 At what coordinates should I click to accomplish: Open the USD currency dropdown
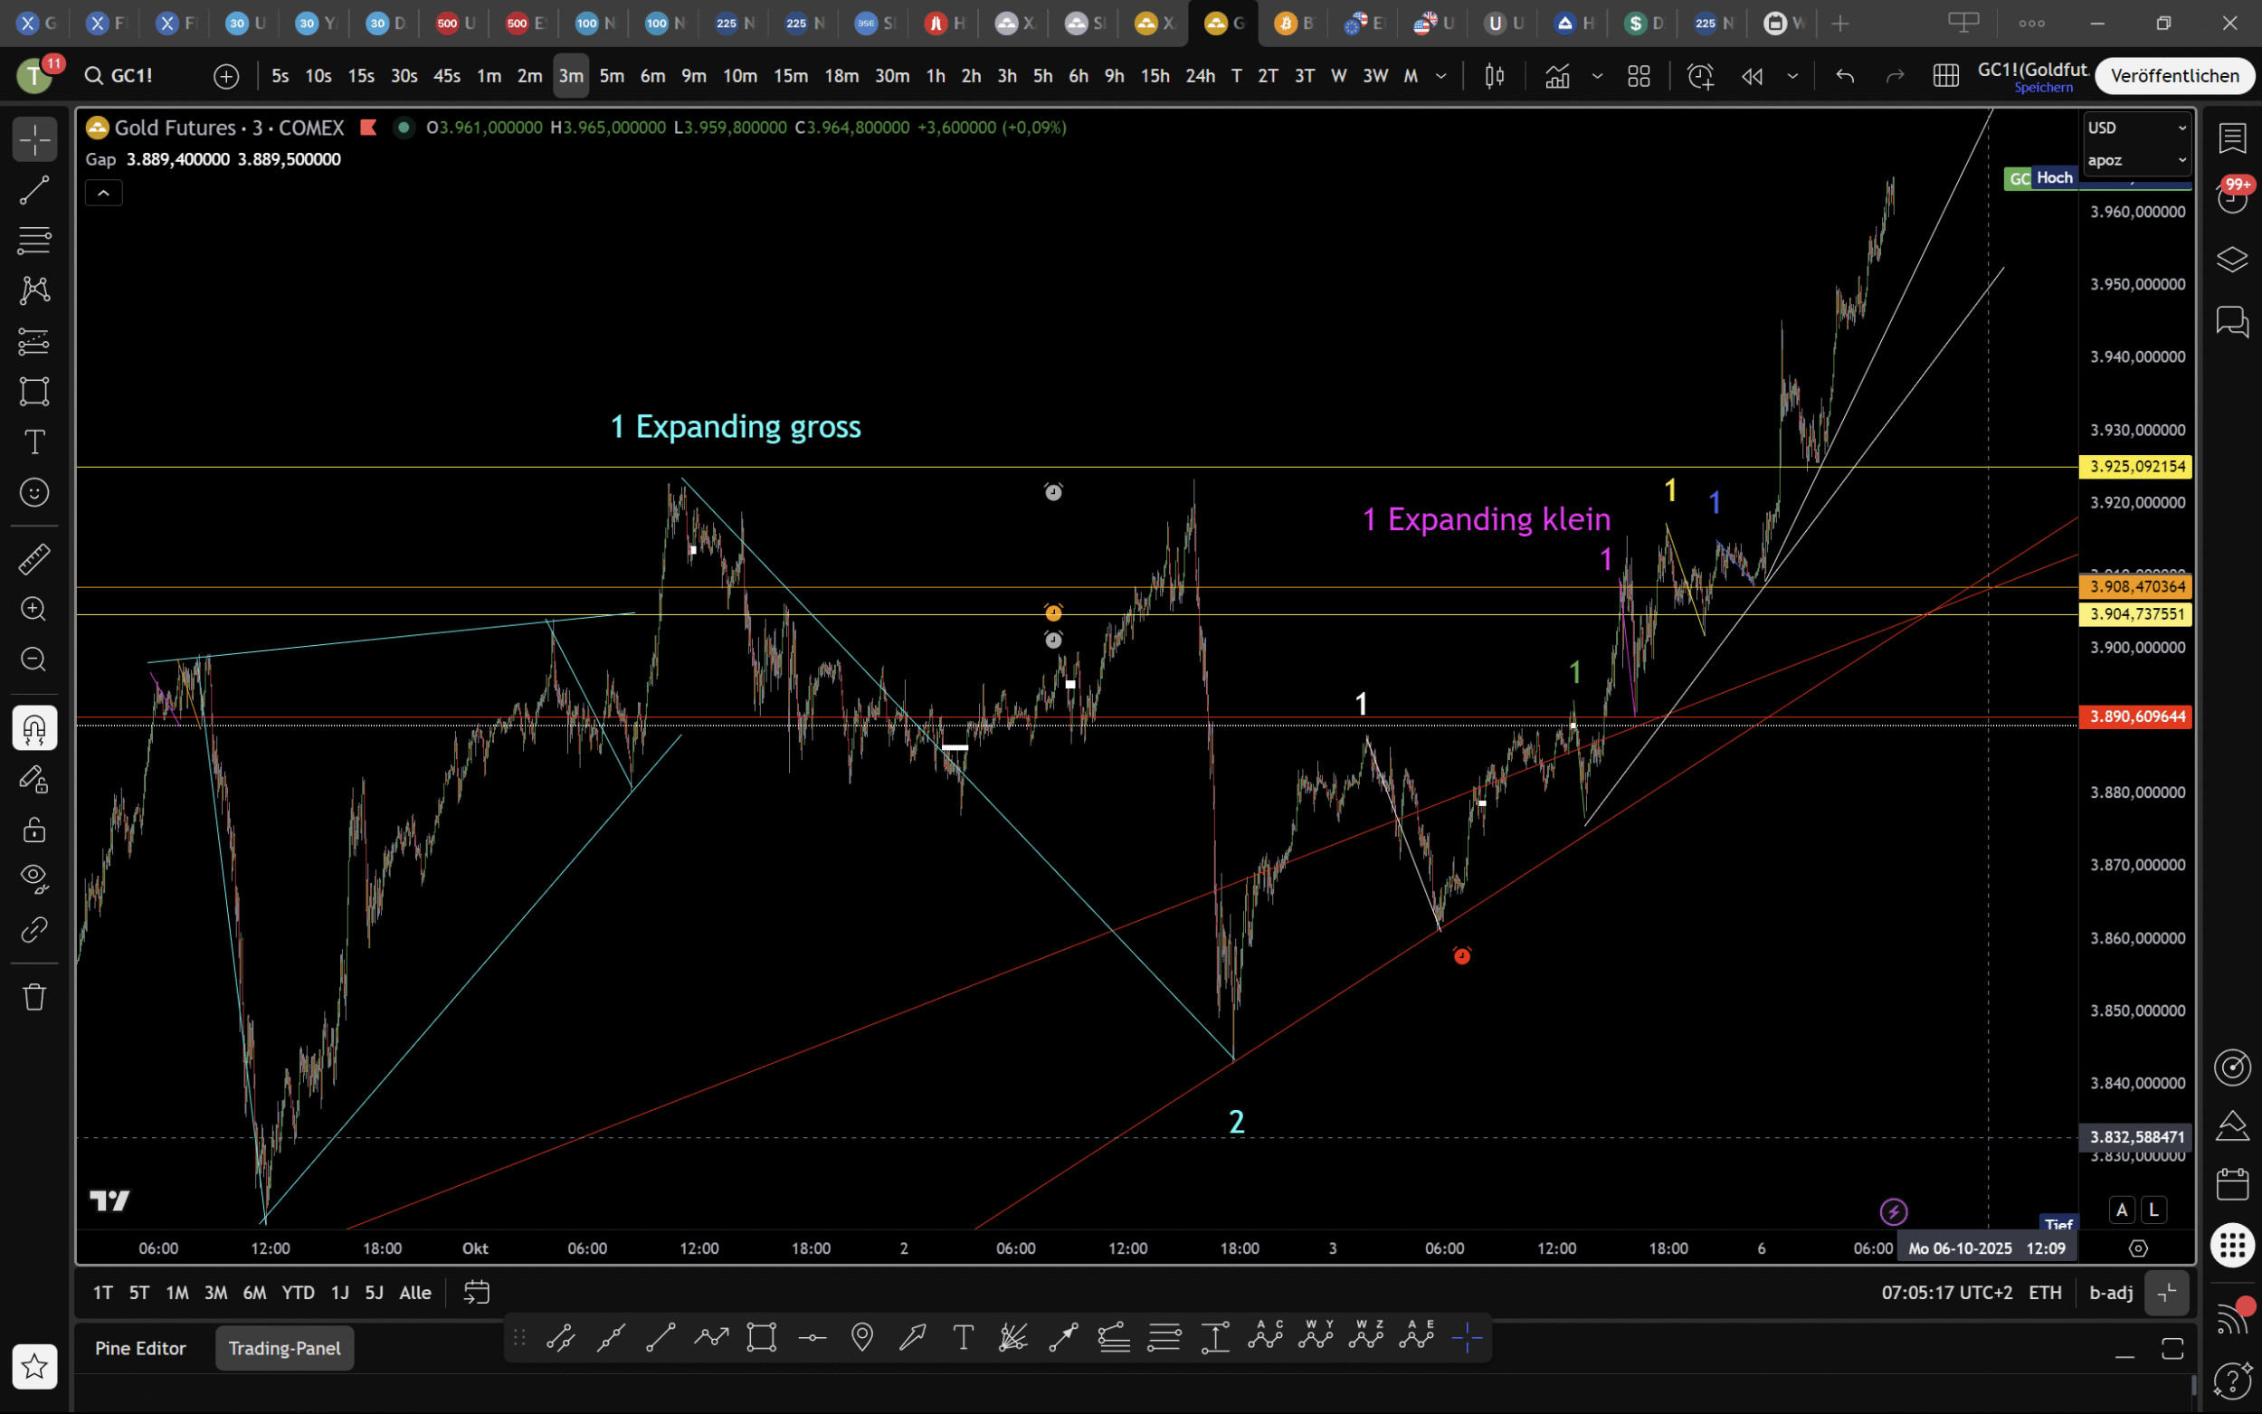(x=2135, y=128)
